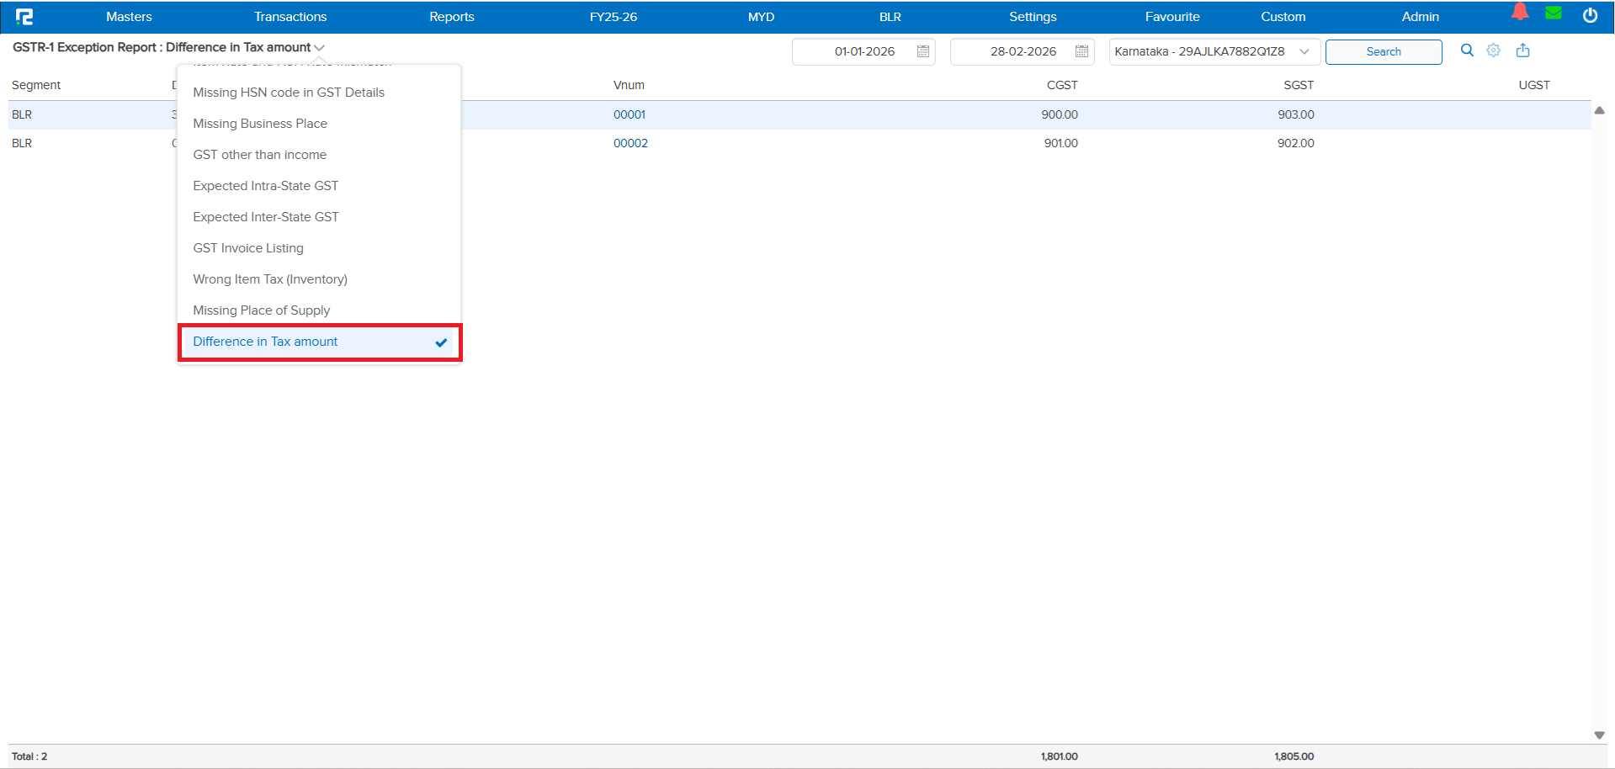Click the power/logout icon at top right
The height and width of the screenshot is (769, 1615).
tap(1591, 14)
